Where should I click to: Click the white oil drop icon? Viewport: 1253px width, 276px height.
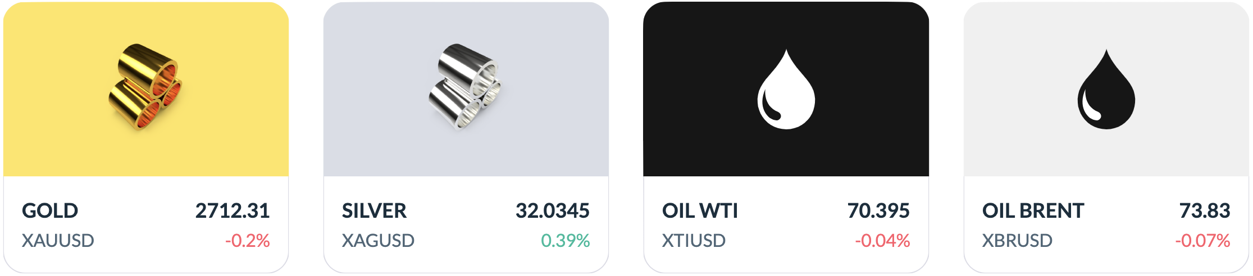click(x=786, y=90)
